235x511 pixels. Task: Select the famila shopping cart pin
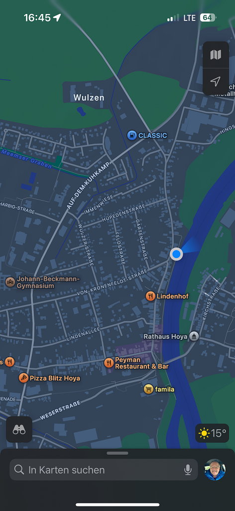[x=148, y=389]
